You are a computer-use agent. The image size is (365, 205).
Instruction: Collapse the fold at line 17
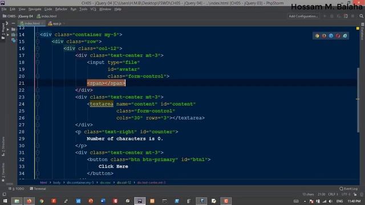point(38,56)
